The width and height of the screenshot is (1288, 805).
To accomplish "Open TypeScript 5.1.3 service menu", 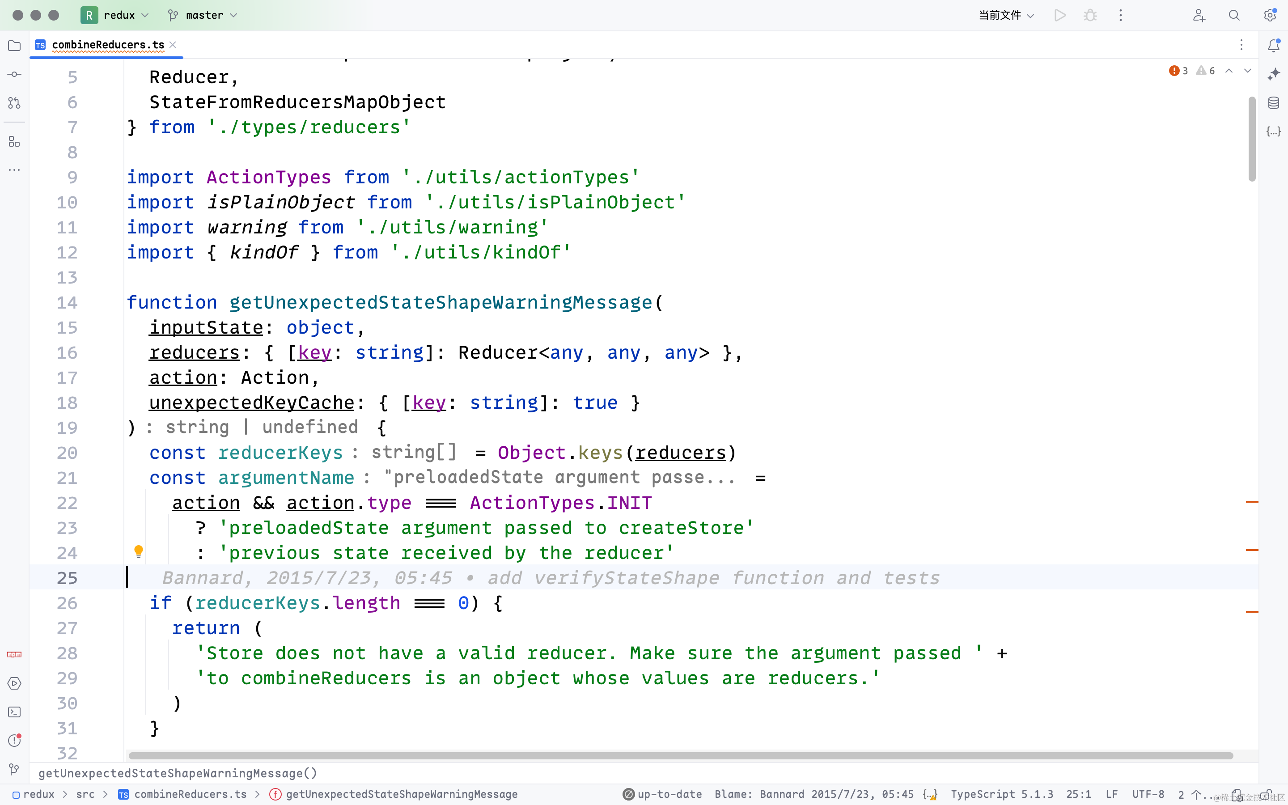I will (x=1002, y=794).
